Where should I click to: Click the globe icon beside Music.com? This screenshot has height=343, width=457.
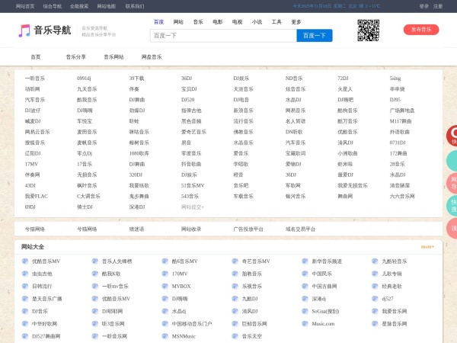[305, 324]
